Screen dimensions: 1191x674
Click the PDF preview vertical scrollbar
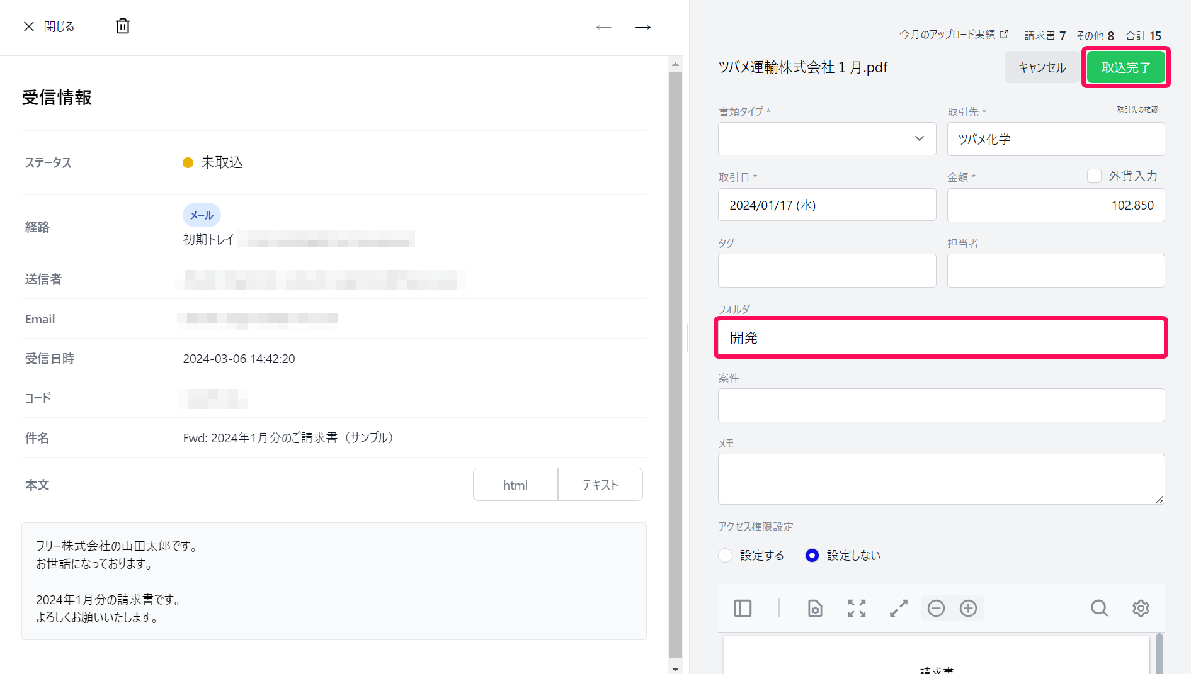[x=1159, y=654]
